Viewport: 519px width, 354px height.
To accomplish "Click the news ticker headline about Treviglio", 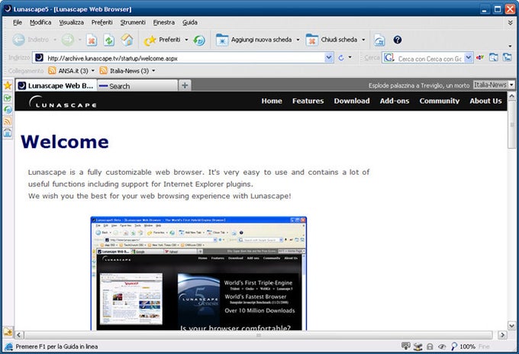I will click(x=419, y=85).
